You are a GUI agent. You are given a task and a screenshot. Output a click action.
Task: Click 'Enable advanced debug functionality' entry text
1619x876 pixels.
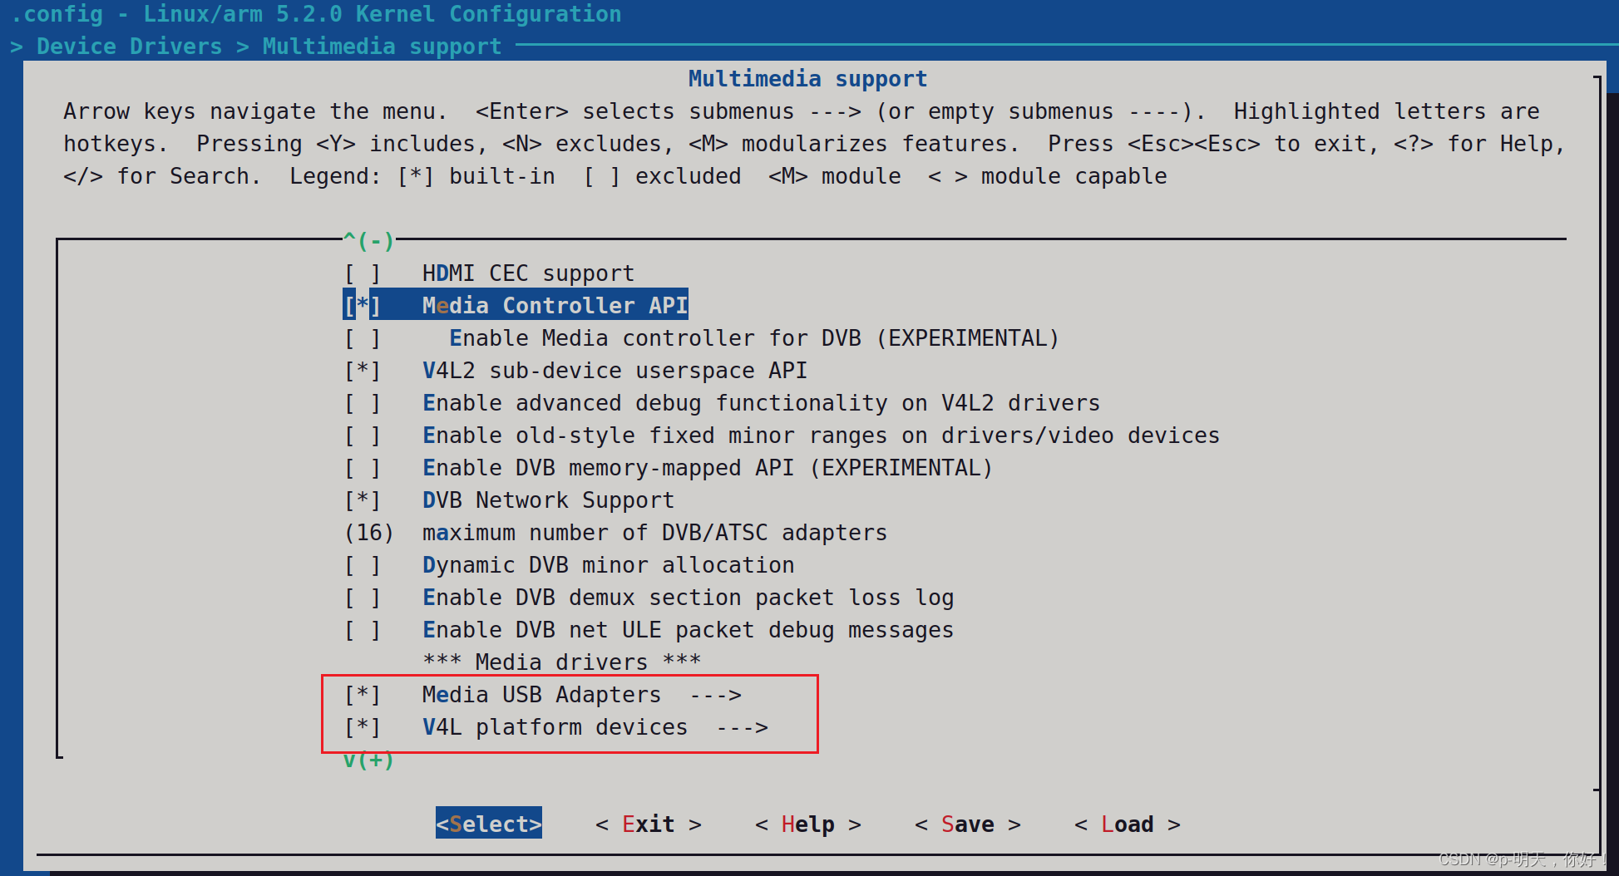(x=761, y=403)
